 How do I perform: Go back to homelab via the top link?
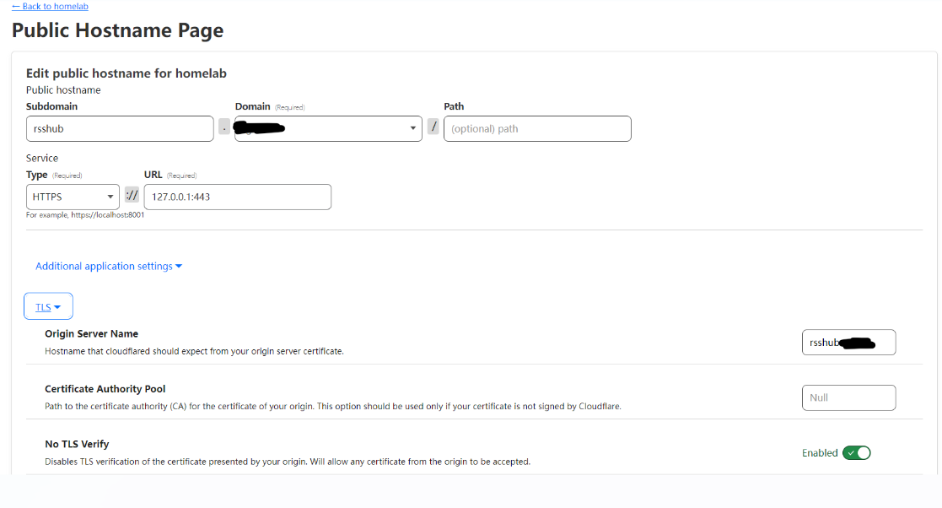click(x=50, y=6)
